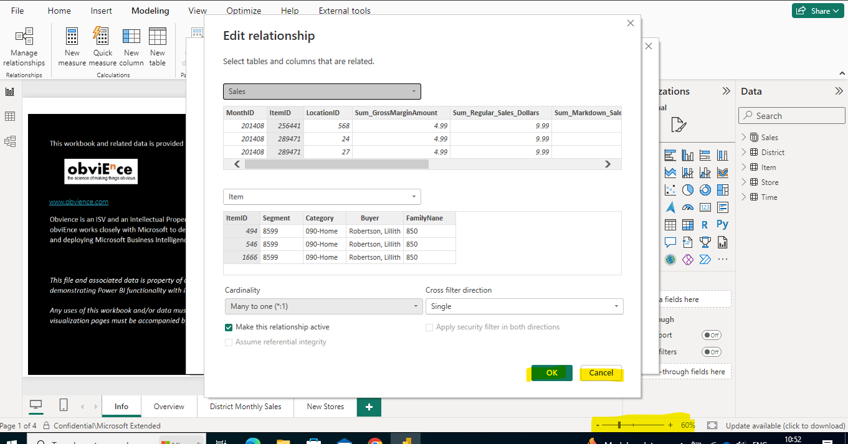
Task: Click the New column ribbon icon
Action: (131, 47)
